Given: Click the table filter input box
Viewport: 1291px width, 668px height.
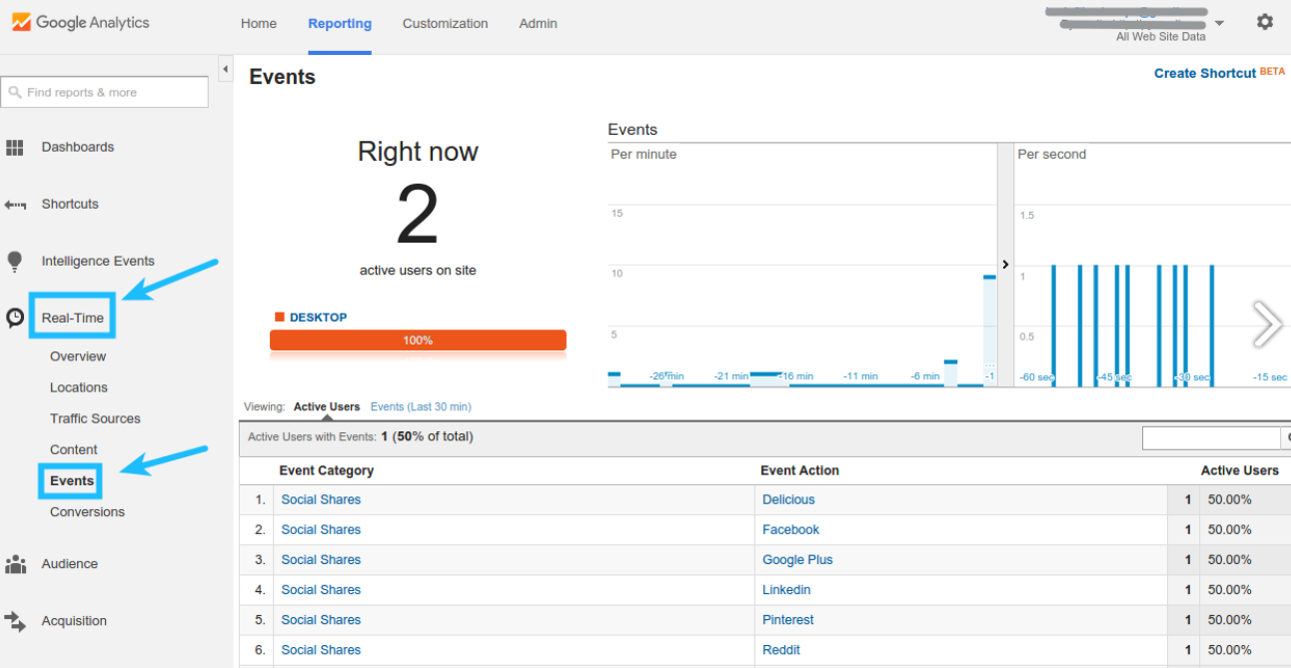Looking at the screenshot, I should click(x=1211, y=437).
